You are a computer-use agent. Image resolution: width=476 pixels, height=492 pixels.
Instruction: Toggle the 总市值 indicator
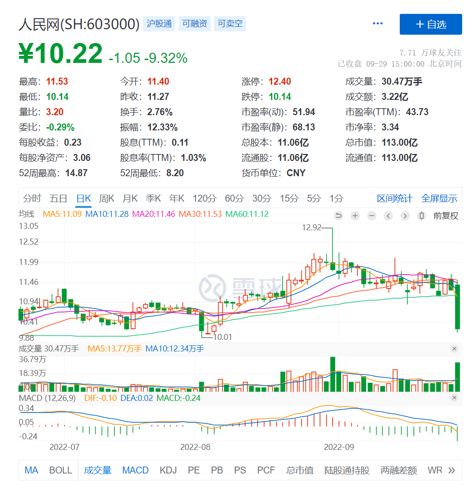tap(300, 470)
